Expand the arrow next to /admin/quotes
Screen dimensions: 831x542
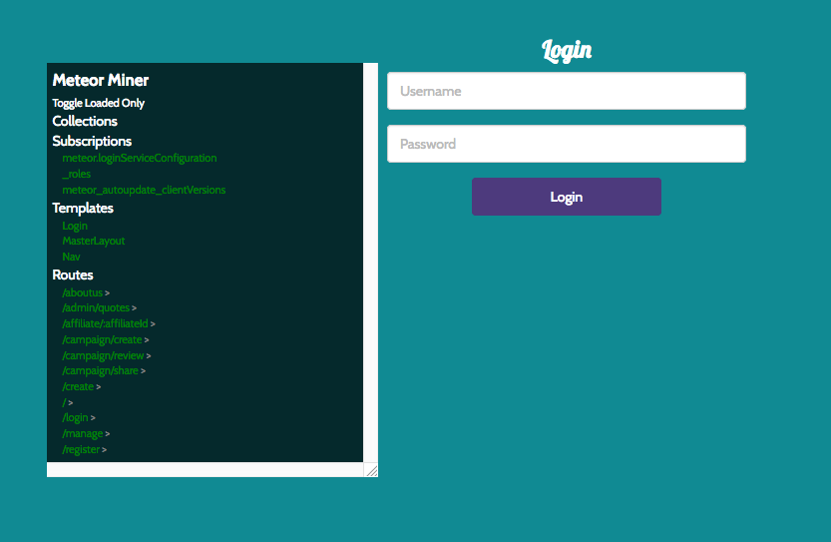[134, 308]
